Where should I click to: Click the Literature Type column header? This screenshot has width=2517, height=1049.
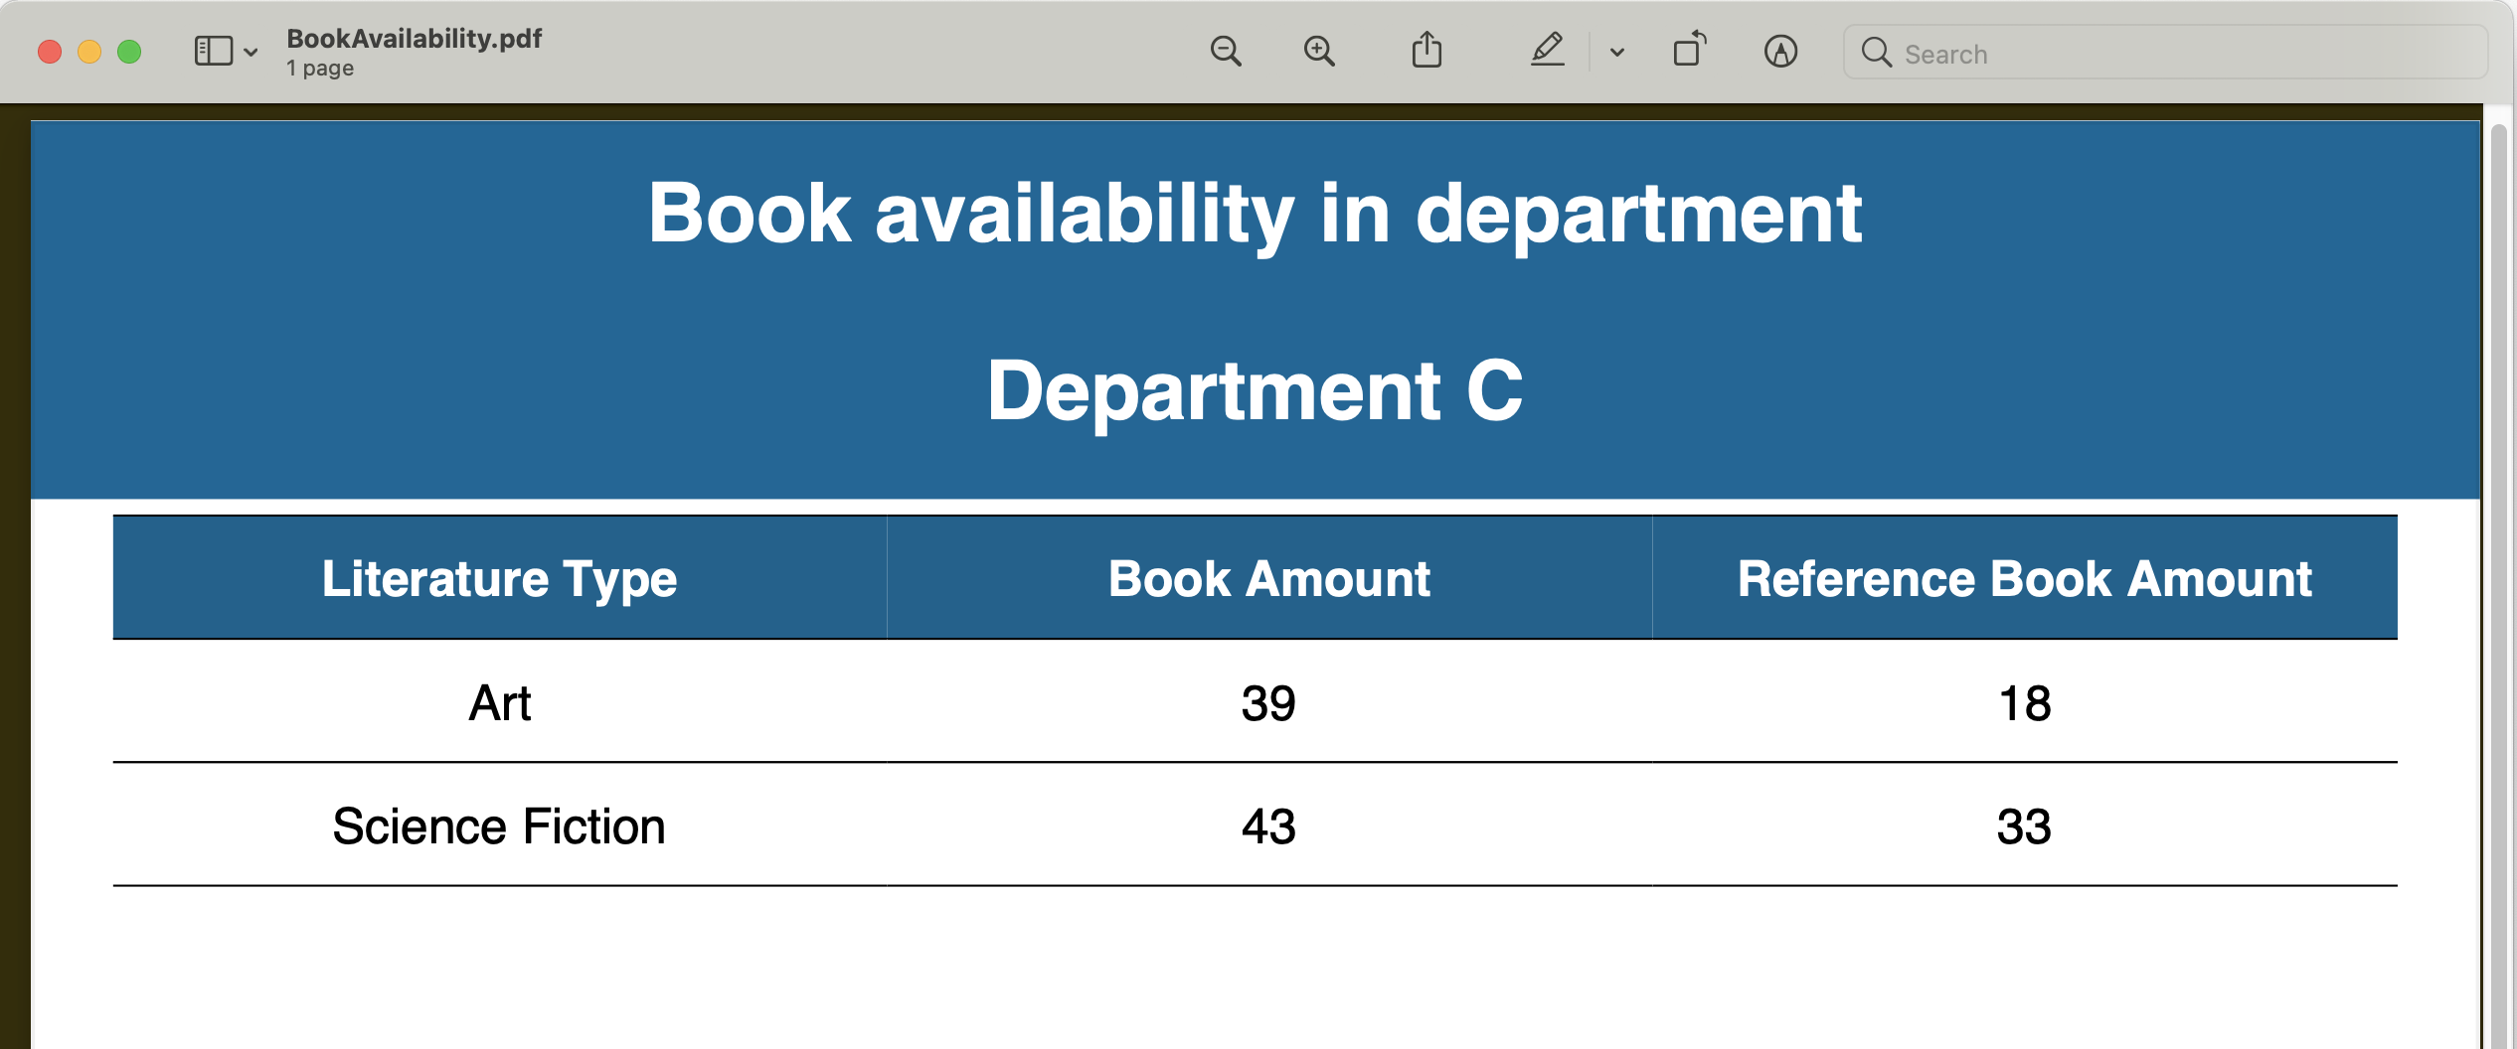[499, 578]
